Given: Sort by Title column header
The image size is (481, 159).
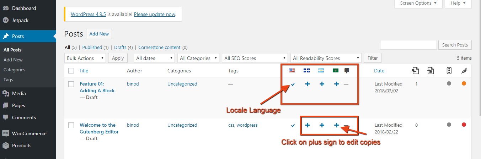Looking at the screenshot, I should 84,71.
